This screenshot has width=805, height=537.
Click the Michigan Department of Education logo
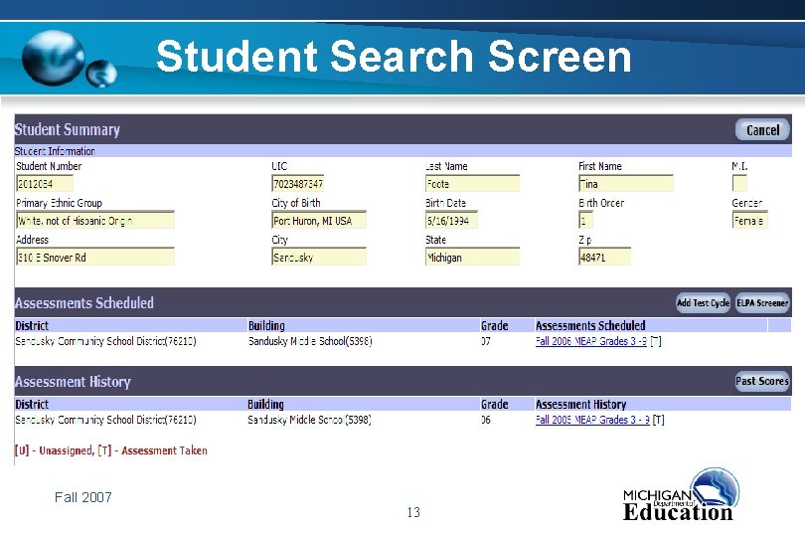click(x=681, y=495)
